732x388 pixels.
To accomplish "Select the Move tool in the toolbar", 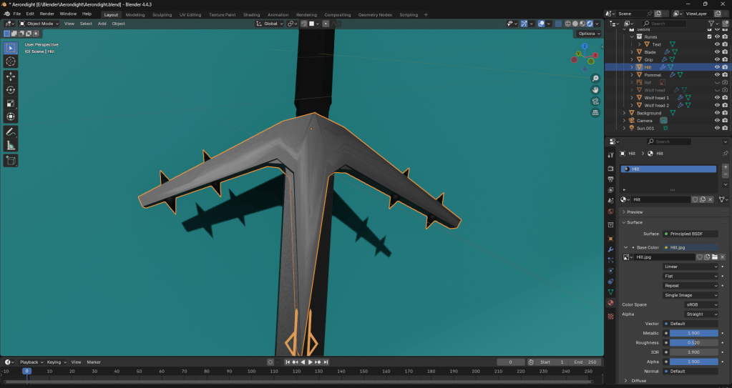I will click(11, 76).
